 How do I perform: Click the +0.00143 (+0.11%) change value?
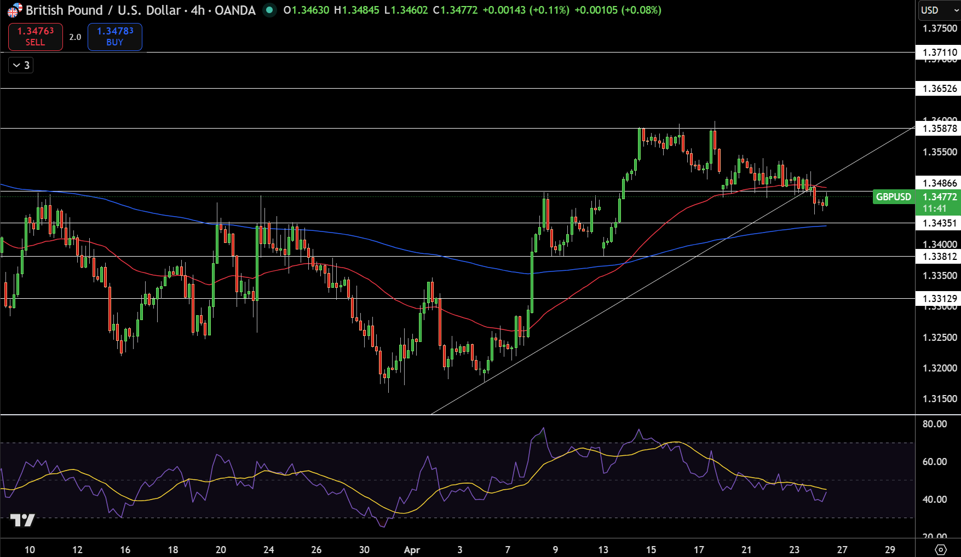526,10
